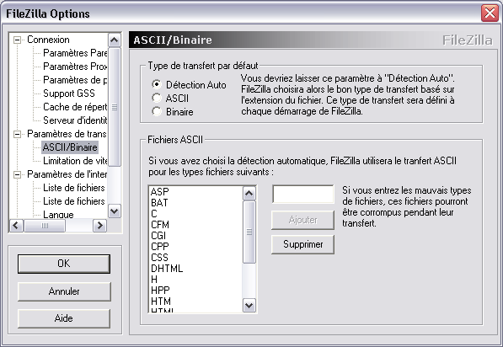Close the FileZilla Options dialog
Image resolution: width=503 pixels, height=347 pixels.
coord(490,13)
